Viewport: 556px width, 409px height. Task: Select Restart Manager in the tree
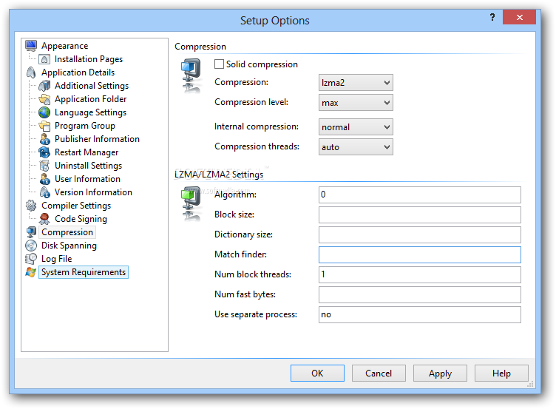pyautogui.click(x=87, y=152)
